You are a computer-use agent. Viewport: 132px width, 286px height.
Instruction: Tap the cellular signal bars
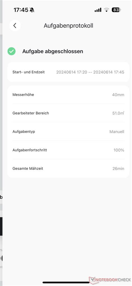point(98,10)
